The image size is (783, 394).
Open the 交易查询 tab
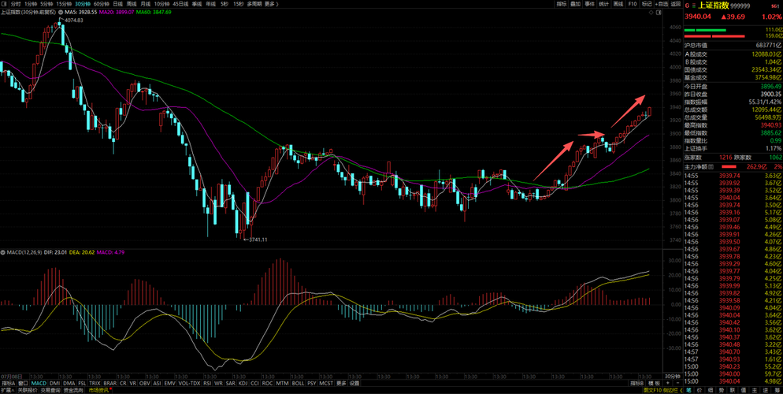tap(50, 390)
